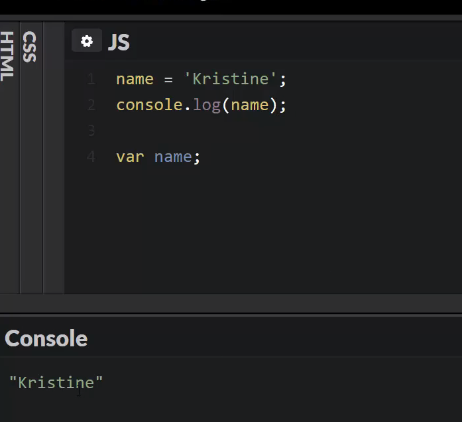Click the var keyword on line 4
Image resolution: width=462 pixels, height=422 pixels.
(130, 157)
